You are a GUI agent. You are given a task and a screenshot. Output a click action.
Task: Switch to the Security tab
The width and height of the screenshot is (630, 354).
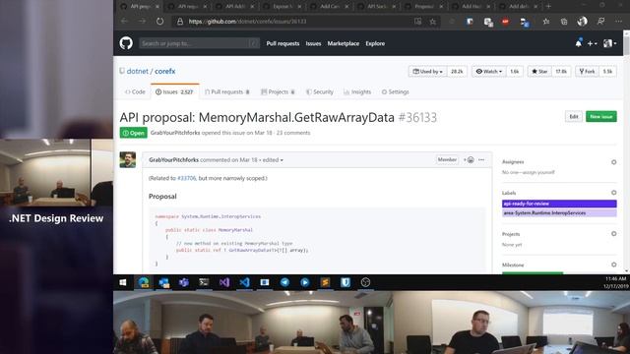[320, 91]
